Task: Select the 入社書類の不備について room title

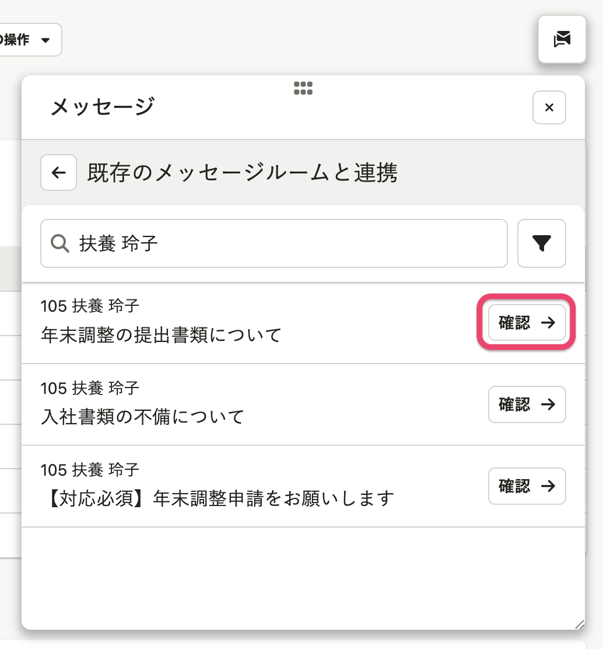Action: 142,417
